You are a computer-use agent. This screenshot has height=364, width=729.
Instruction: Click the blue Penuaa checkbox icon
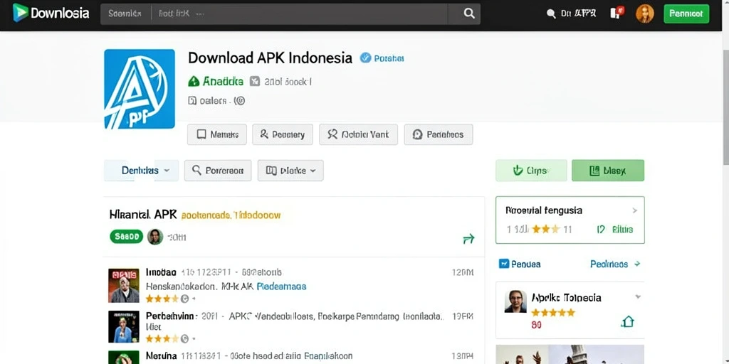504,264
